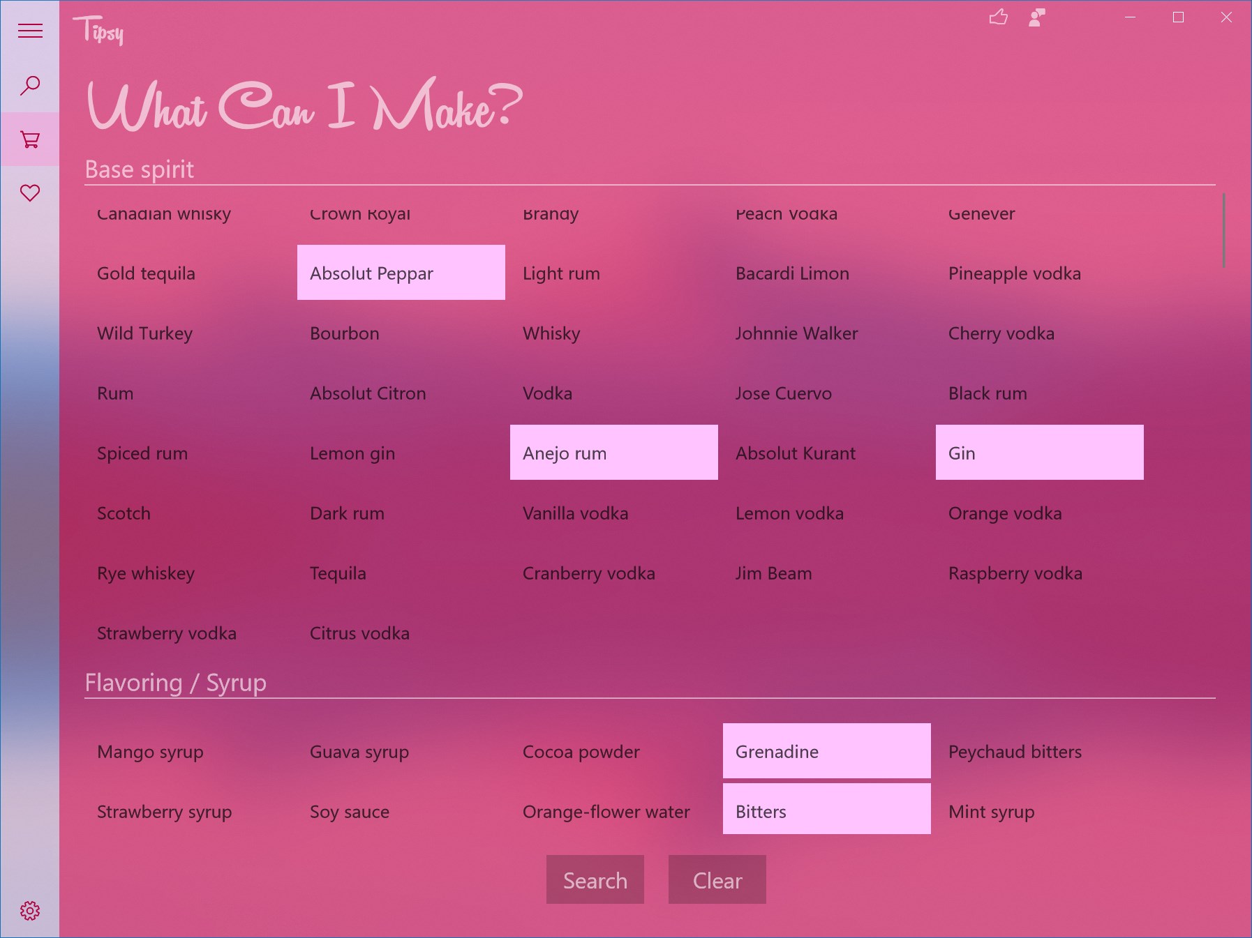Select Dark rum
The height and width of the screenshot is (938, 1252).
401,513
